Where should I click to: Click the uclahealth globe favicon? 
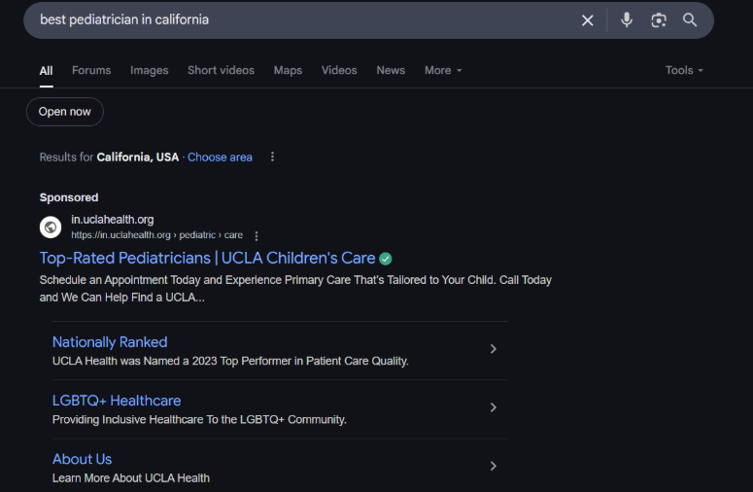[51, 228]
